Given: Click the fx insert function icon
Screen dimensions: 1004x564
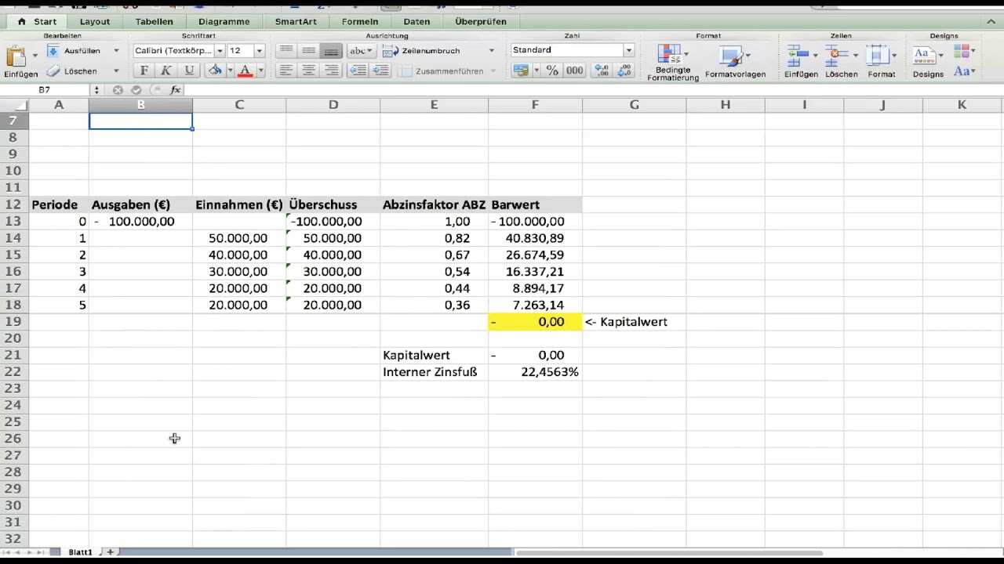Looking at the screenshot, I should pyautogui.click(x=175, y=90).
